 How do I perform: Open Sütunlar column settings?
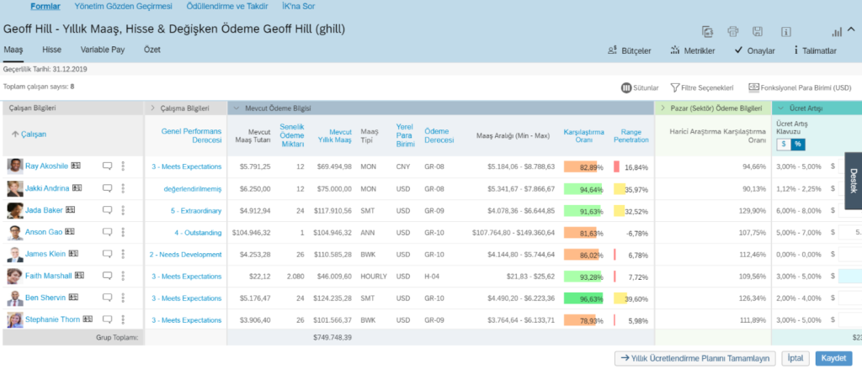pos(640,87)
